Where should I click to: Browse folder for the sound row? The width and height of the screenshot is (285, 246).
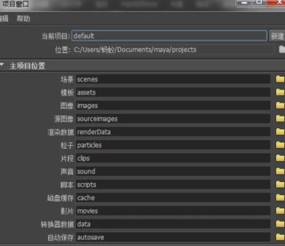click(x=280, y=171)
